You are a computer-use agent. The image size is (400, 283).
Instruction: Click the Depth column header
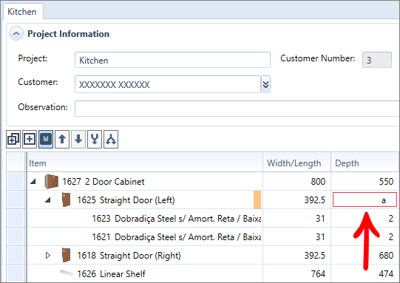[365, 163]
